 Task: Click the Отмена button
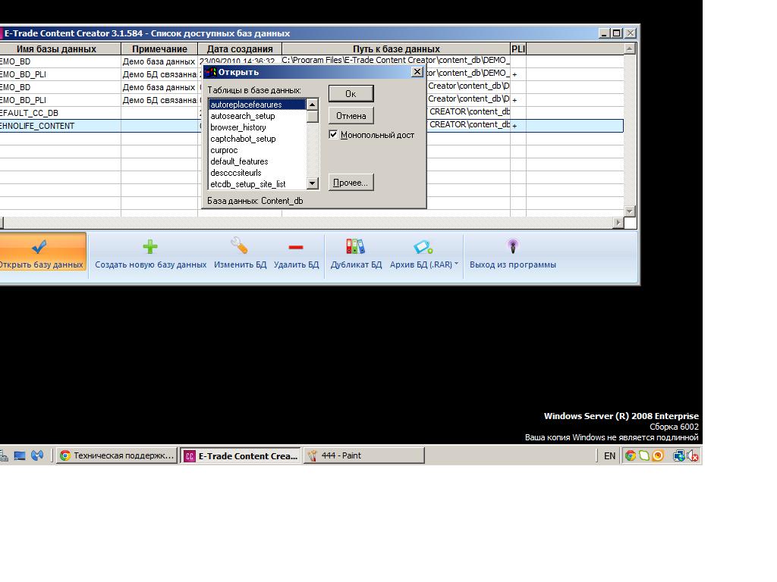click(351, 116)
